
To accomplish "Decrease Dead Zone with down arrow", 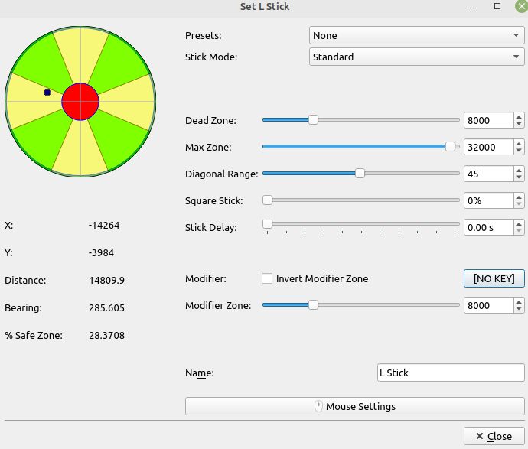I will (x=519, y=124).
